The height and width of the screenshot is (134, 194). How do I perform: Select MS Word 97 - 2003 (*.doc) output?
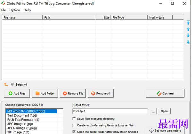pos(31,111)
